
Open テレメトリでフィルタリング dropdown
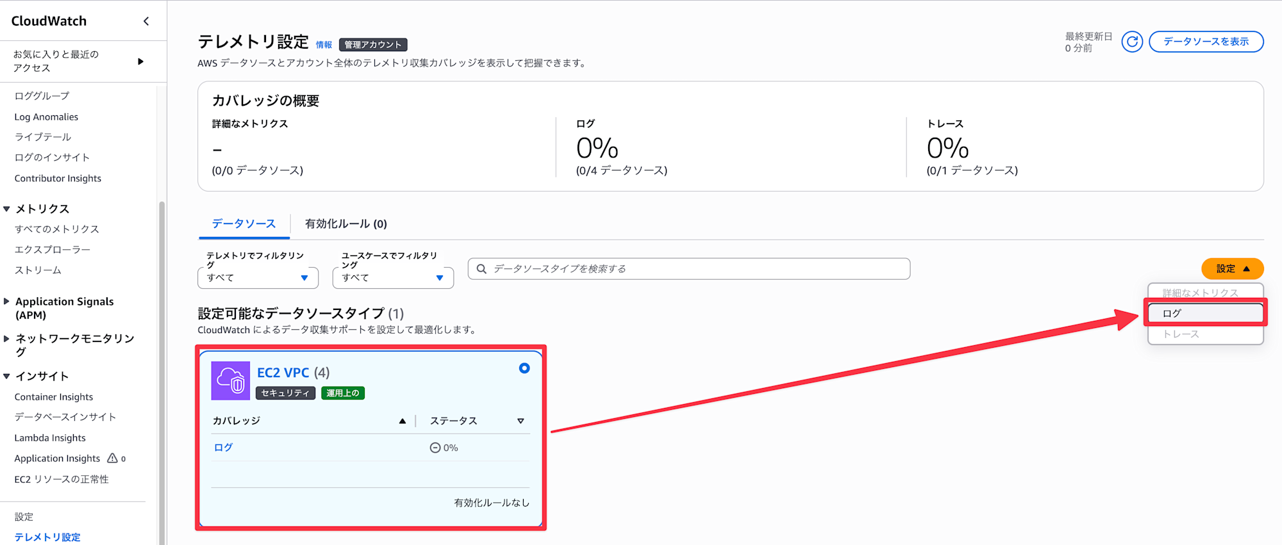pos(258,278)
